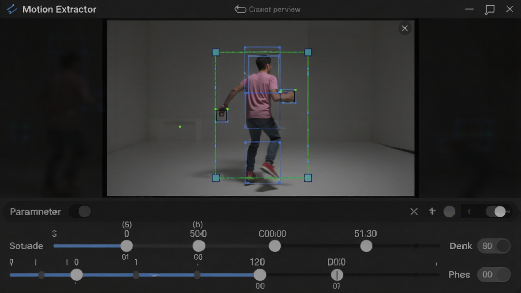Image resolution: width=521 pixels, height=293 pixels.
Task: Click the Paramneter label
Action: [35, 212]
